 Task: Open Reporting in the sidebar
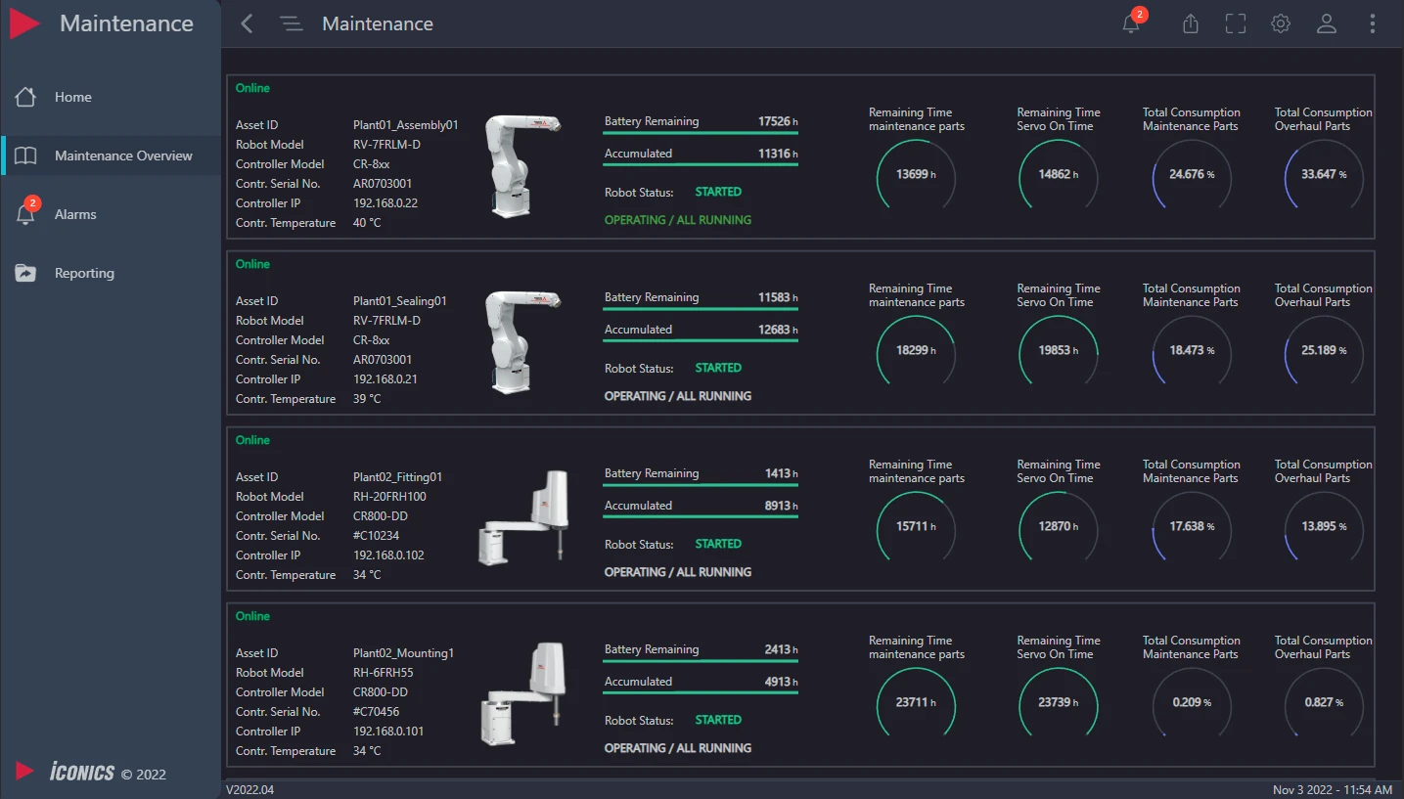(84, 273)
